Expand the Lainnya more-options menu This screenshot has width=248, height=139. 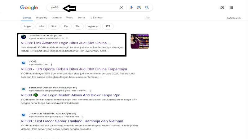pyautogui.click(x=96, y=18)
